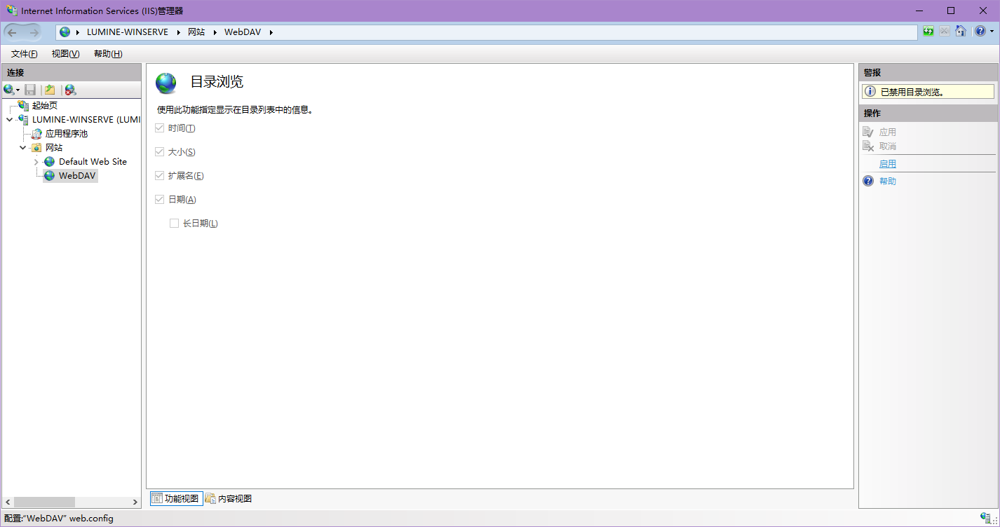1000x527 pixels.
Task: Collapse the 网站 tree node
Action: point(23,148)
